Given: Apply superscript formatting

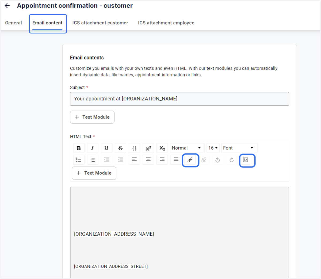Looking at the screenshot, I should pos(148,148).
